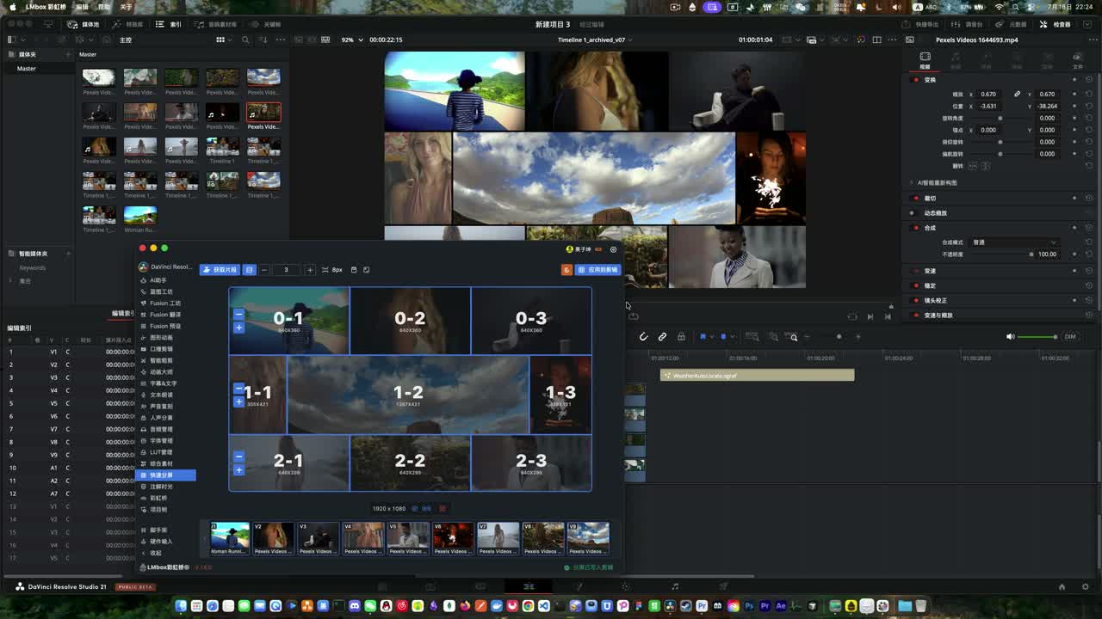Screen dimensions: 1102x619
Task: Open the 调音台 mixer panel
Action: 968,24
